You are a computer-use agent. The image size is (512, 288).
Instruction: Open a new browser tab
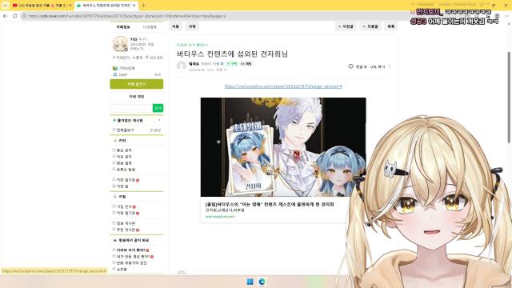click(x=143, y=6)
